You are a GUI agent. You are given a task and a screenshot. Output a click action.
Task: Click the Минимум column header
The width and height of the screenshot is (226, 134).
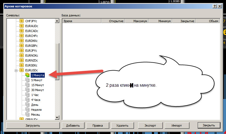pyautogui.click(x=160, y=21)
